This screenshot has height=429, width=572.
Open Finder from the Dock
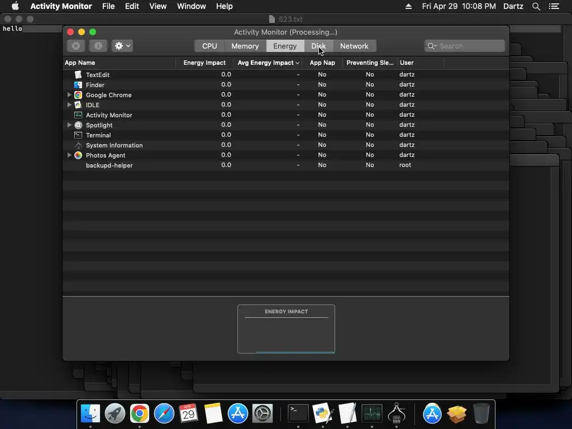(90, 413)
